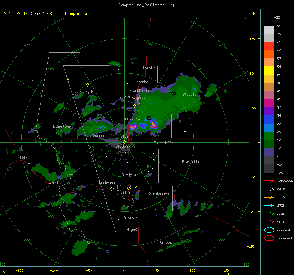Viewport: 294px width, 275px height.
Task: Select the 65 dBZ red swatch
Action: (x=269, y=46)
